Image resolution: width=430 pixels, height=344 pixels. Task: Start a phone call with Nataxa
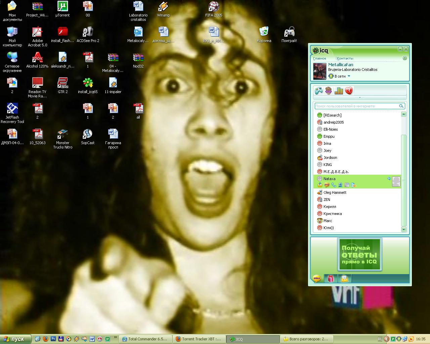334,185
